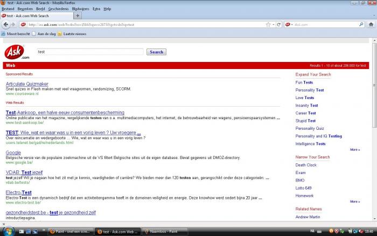
Task: Select the test - Ask.com Web Search tab
Action: tap(37, 16)
